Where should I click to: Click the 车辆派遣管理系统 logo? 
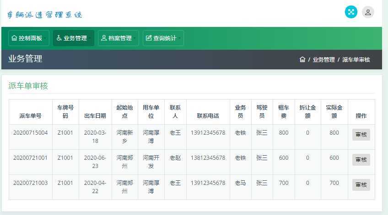pyautogui.click(x=44, y=15)
